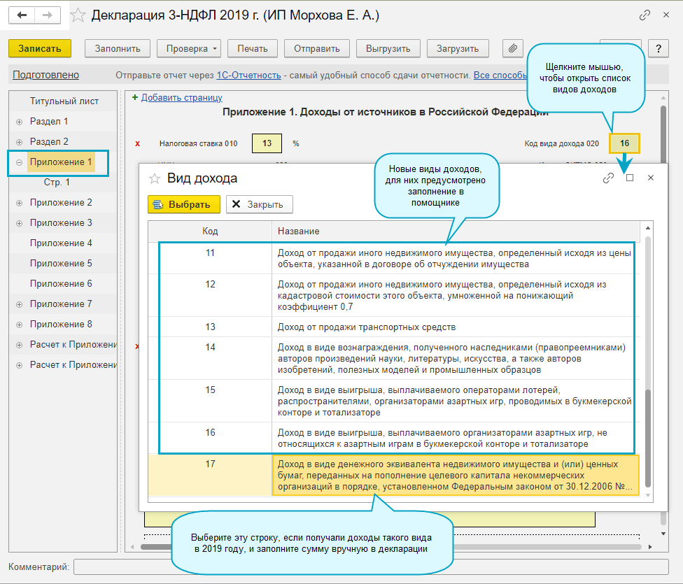Select Приложение 6 tree item

click(x=61, y=283)
